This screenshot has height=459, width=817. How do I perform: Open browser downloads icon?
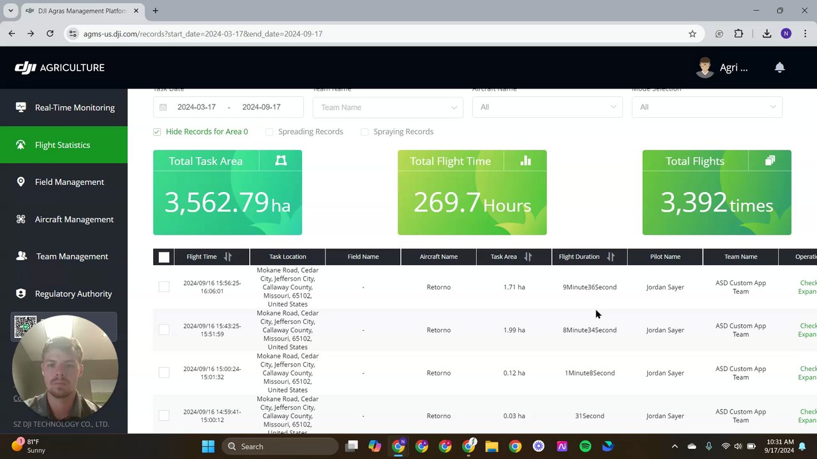[x=767, y=34]
